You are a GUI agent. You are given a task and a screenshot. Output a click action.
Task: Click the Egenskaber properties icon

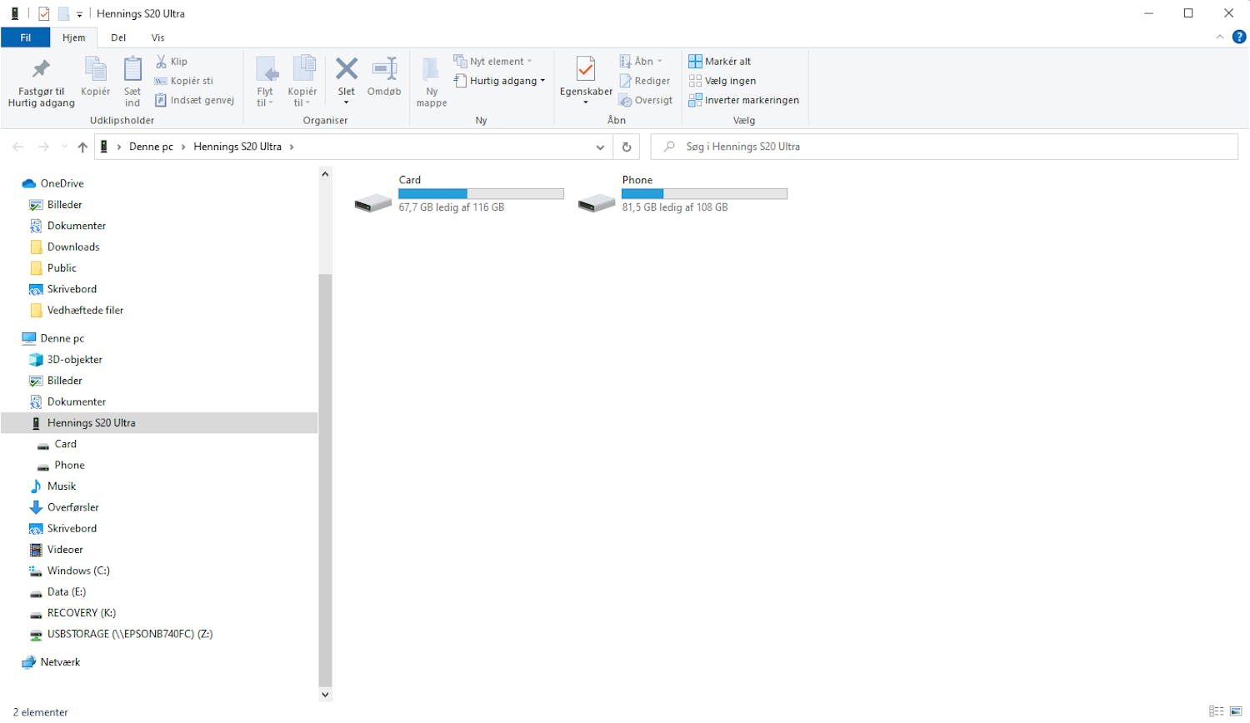pos(586,70)
